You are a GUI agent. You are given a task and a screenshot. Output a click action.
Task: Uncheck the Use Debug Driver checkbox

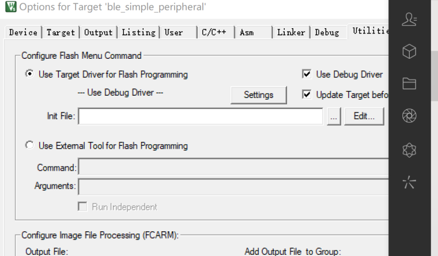[307, 74]
